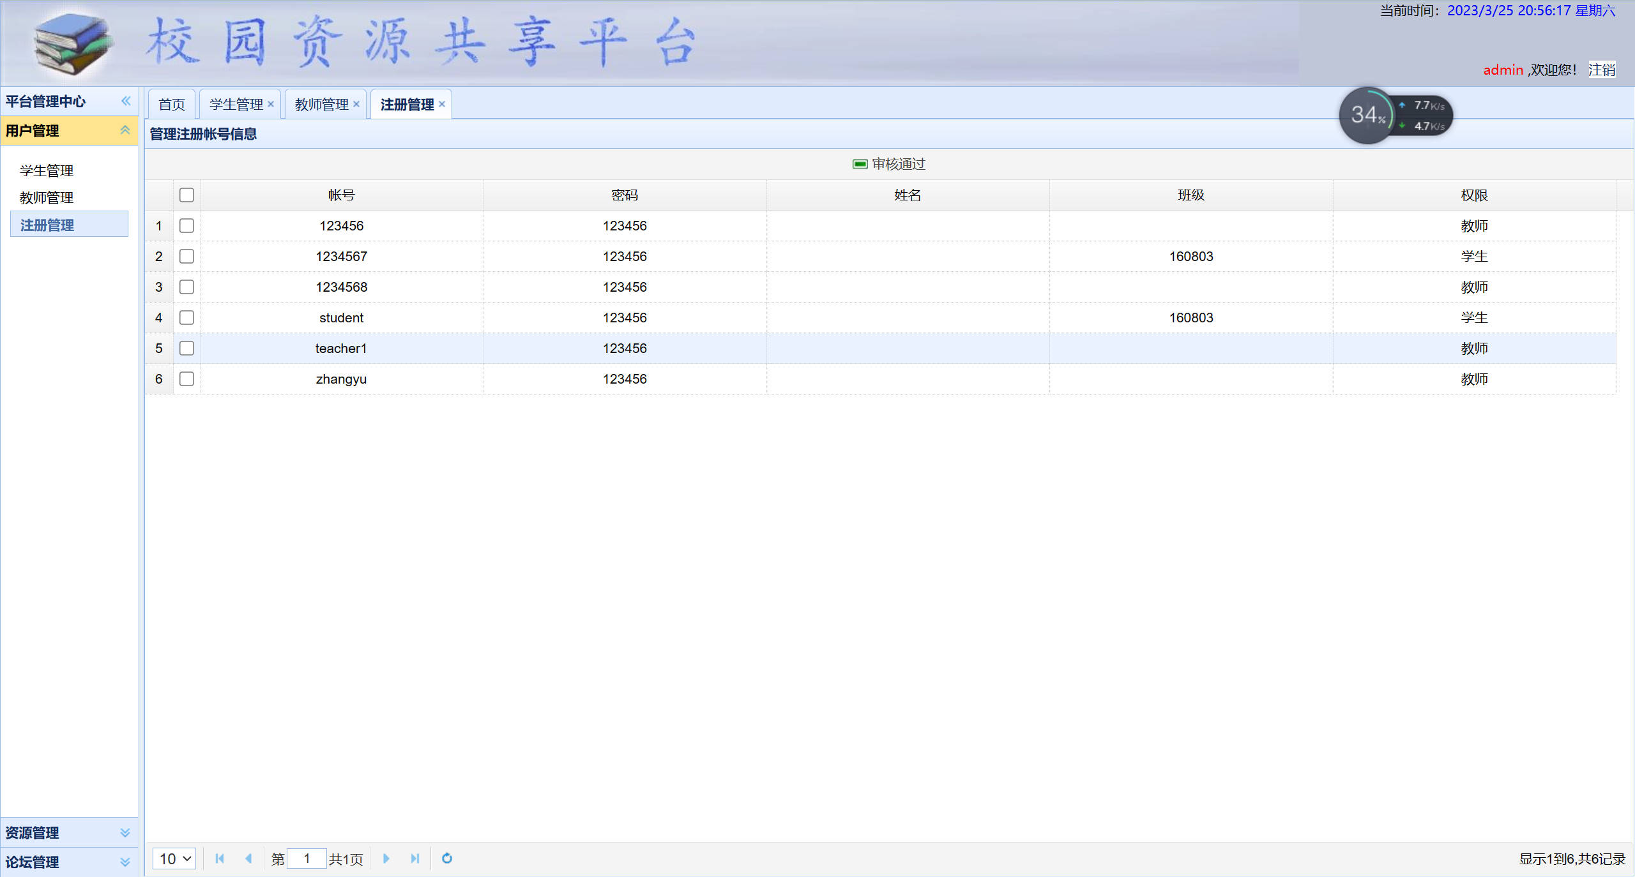Viewport: 1635px width, 877px height.
Task: Check the select-all header checkbox
Action: click(x=186, y=195)
